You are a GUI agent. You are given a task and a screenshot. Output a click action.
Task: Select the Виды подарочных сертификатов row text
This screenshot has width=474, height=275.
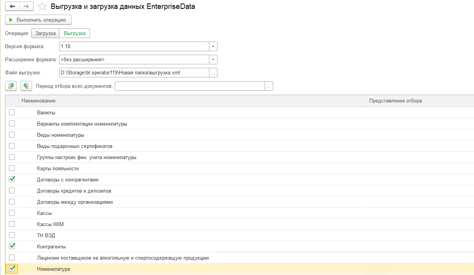75,146
